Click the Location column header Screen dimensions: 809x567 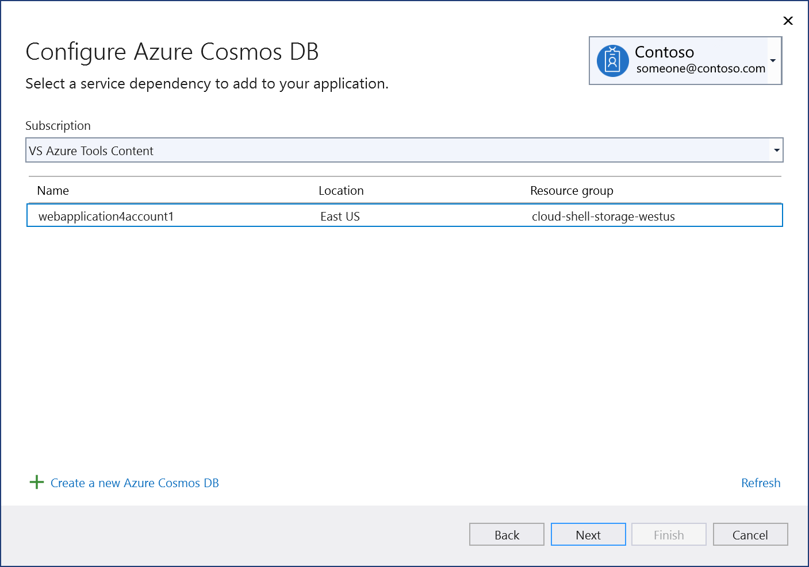pyautogui.click(x=341, y=190)
